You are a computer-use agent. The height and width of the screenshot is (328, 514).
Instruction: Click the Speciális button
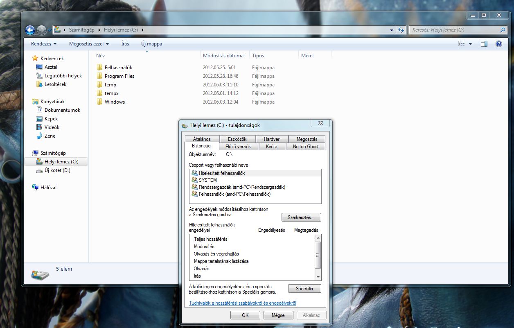click(x=304, y=289)
